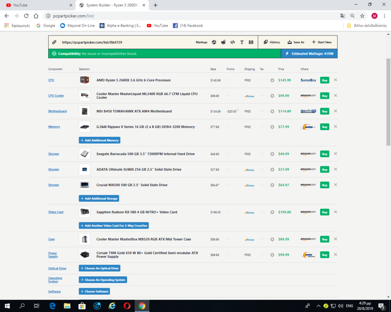Click the permalink chain icon
The height and width of the screenshot is (312, 391).
point(54,42)
